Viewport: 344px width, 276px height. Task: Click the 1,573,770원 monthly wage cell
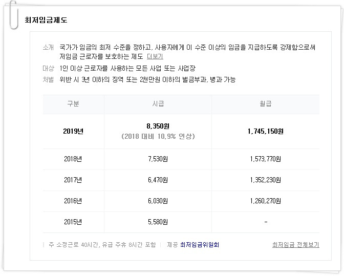pos(266,159)
